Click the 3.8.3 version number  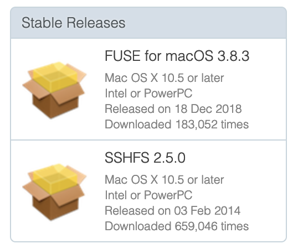(233, 56)
